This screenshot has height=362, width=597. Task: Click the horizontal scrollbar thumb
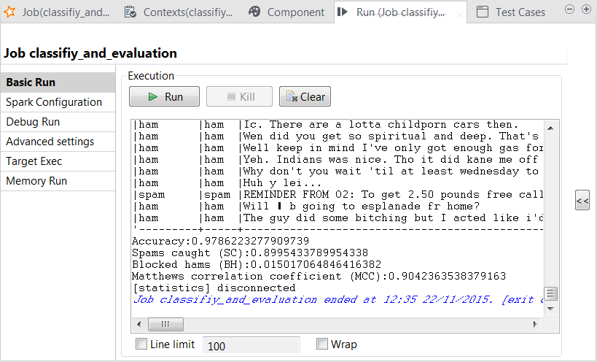(165, 324)
